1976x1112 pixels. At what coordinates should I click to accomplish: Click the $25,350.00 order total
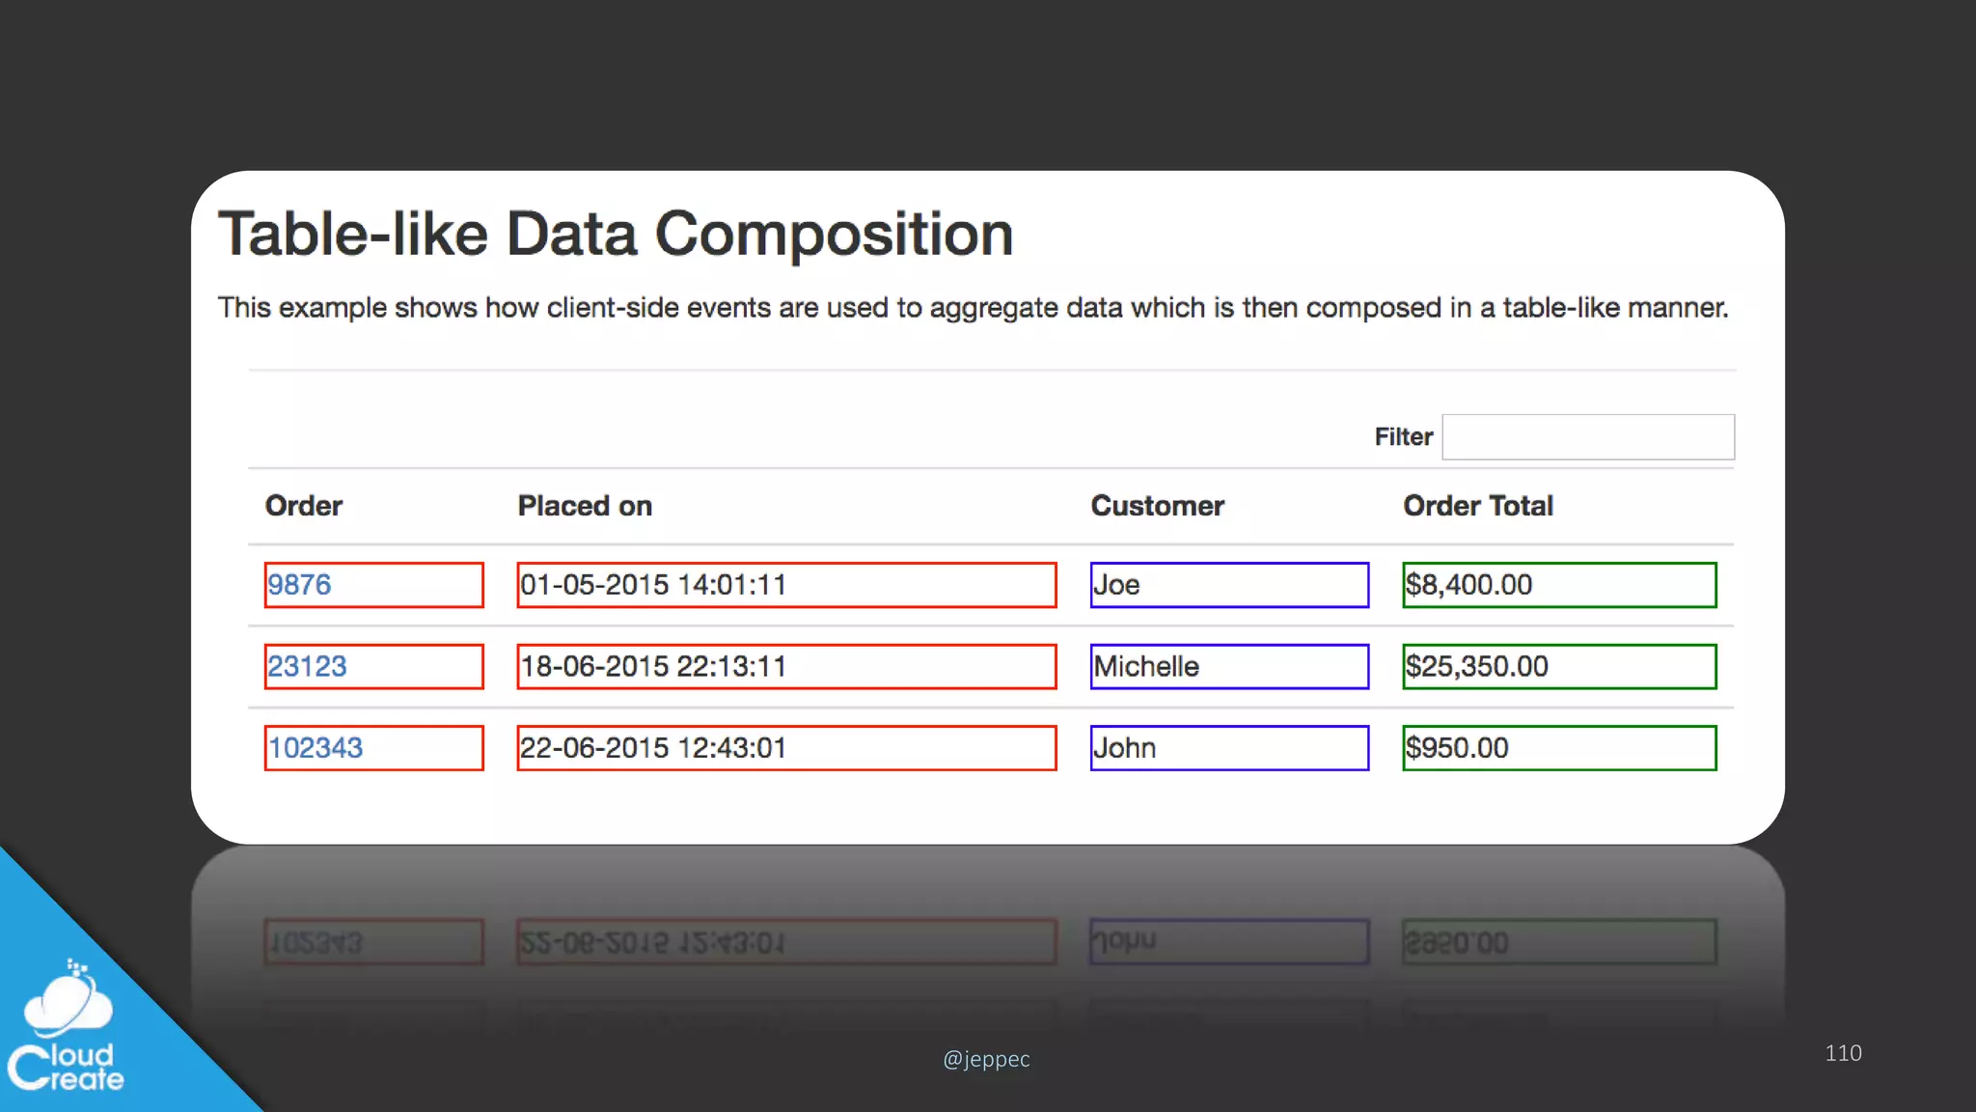click(1476, 667)
